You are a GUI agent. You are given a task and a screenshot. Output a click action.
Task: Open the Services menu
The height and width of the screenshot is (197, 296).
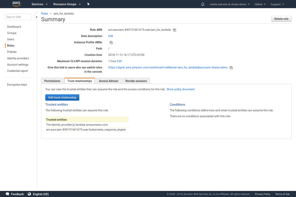click(39, 4)
